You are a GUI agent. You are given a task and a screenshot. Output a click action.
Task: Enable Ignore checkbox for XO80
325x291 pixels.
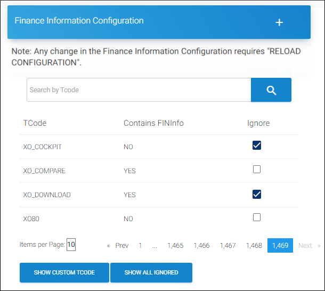[257, 217]
